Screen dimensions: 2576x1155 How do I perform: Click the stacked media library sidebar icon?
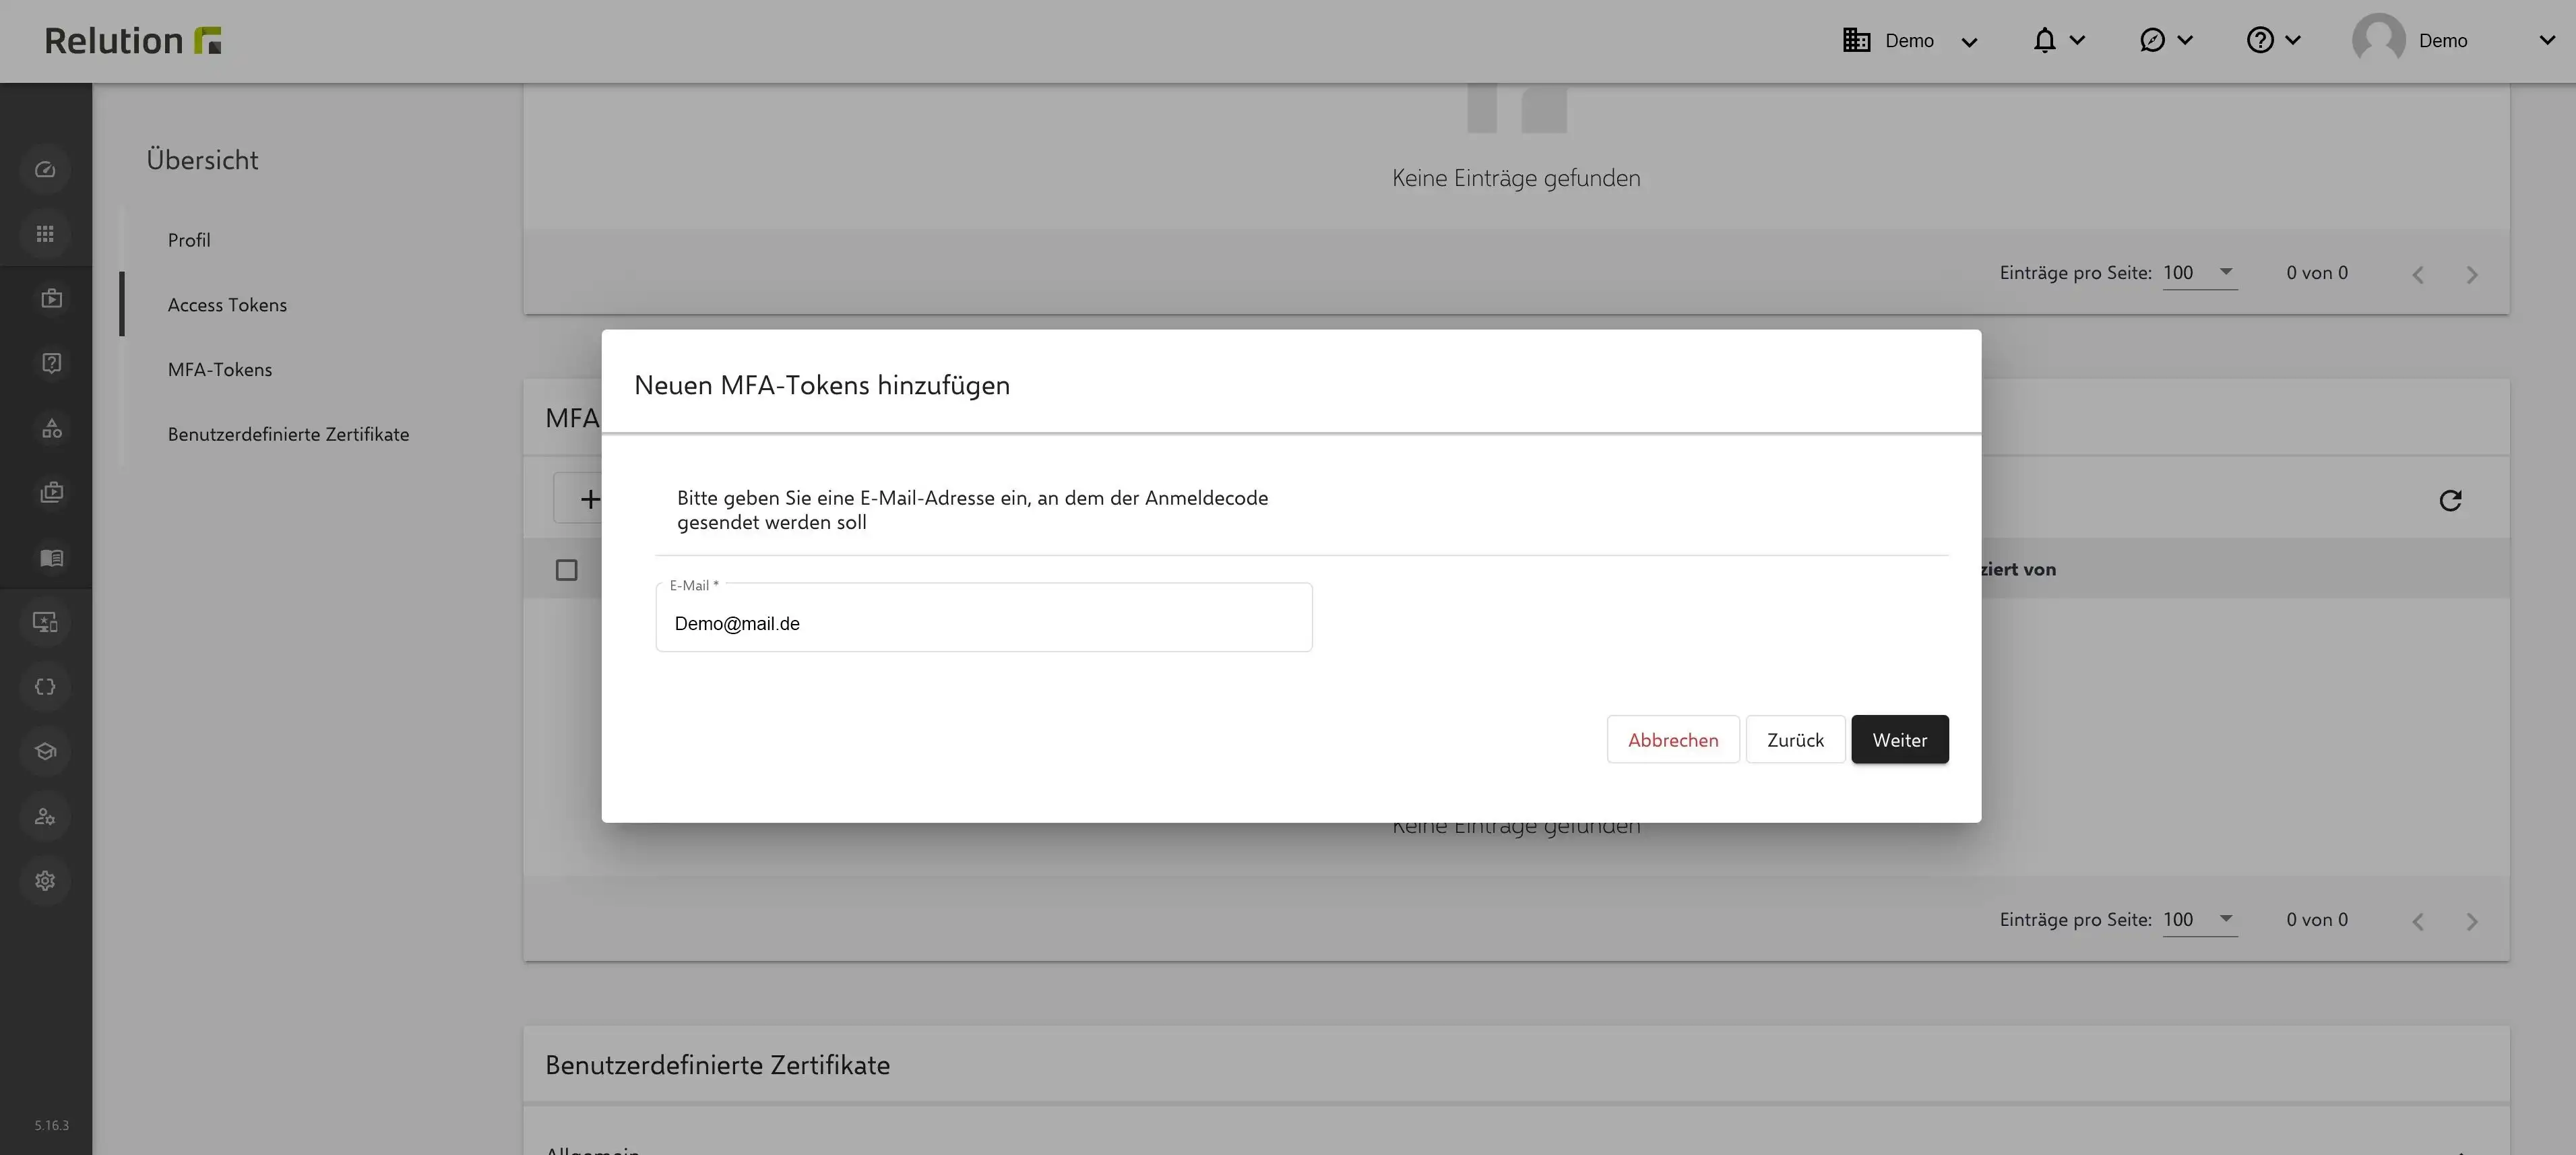[51, 492]
